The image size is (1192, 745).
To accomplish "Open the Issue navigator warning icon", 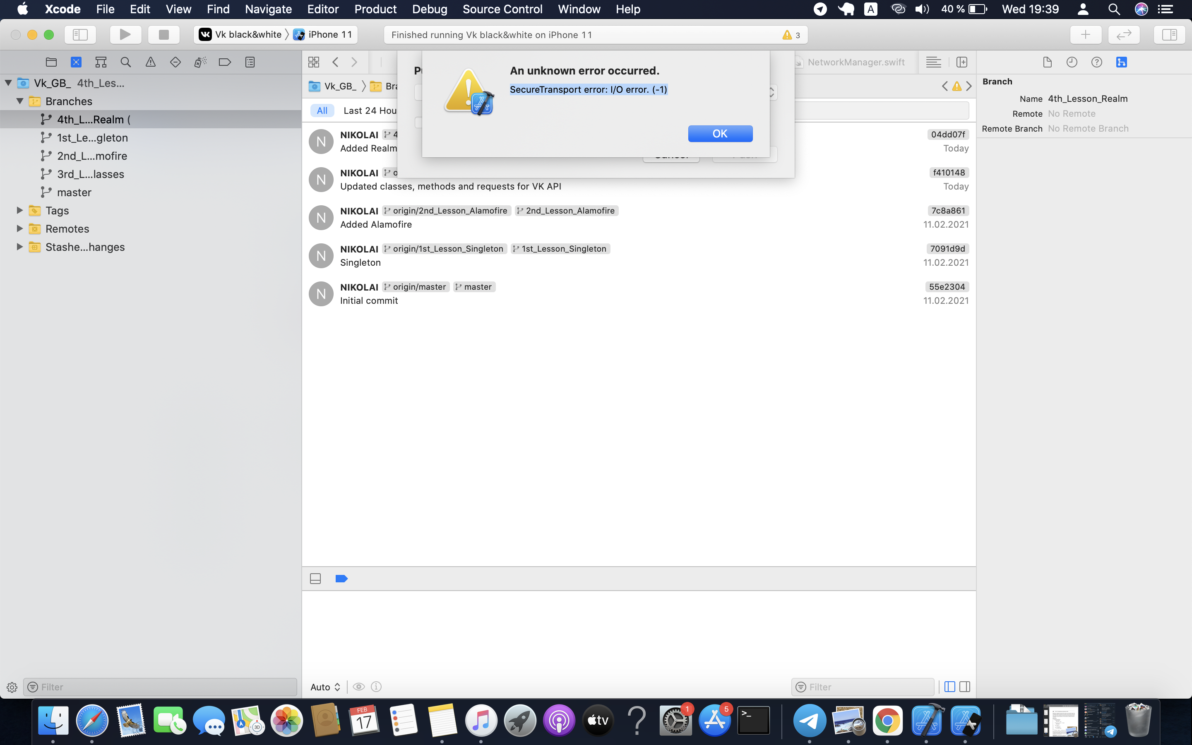I will [150, 62].
